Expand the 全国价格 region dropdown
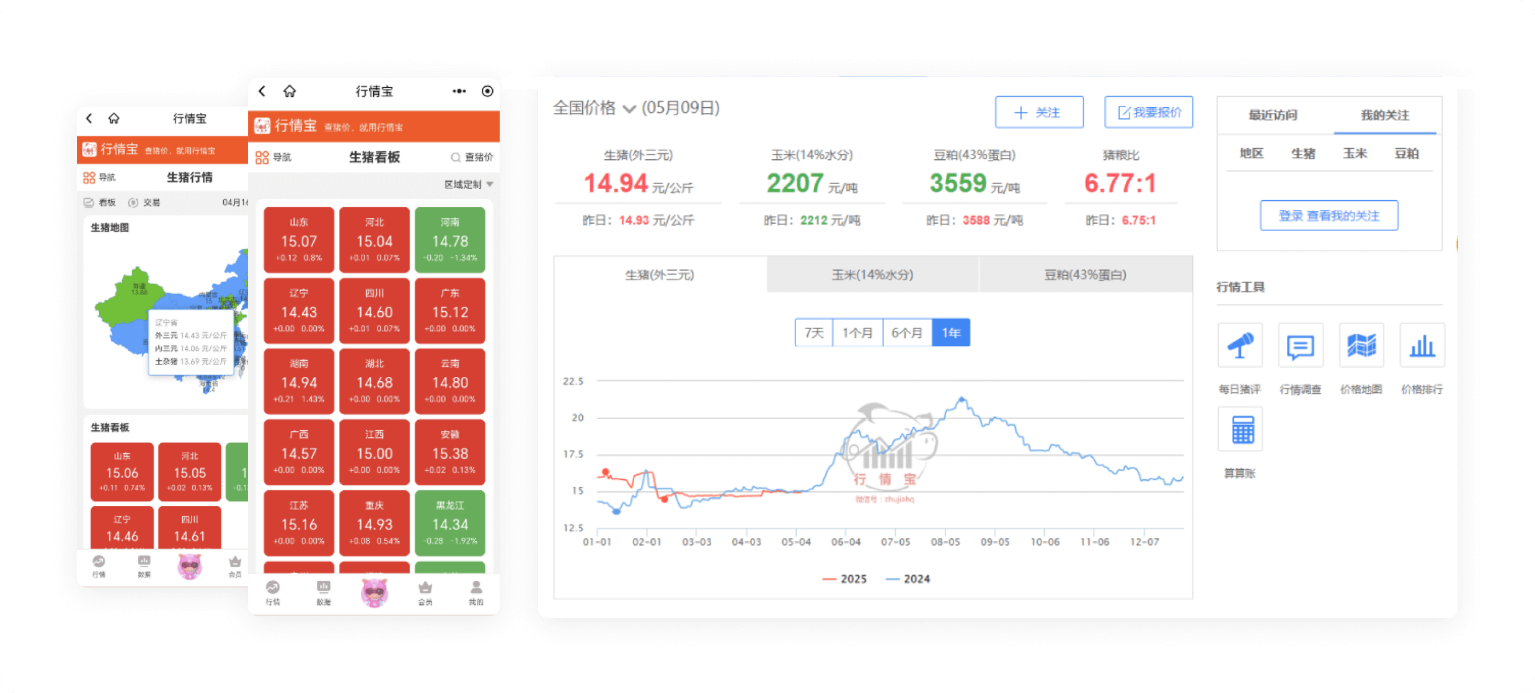The image size is (1535, 693). [x=629, y=109]
